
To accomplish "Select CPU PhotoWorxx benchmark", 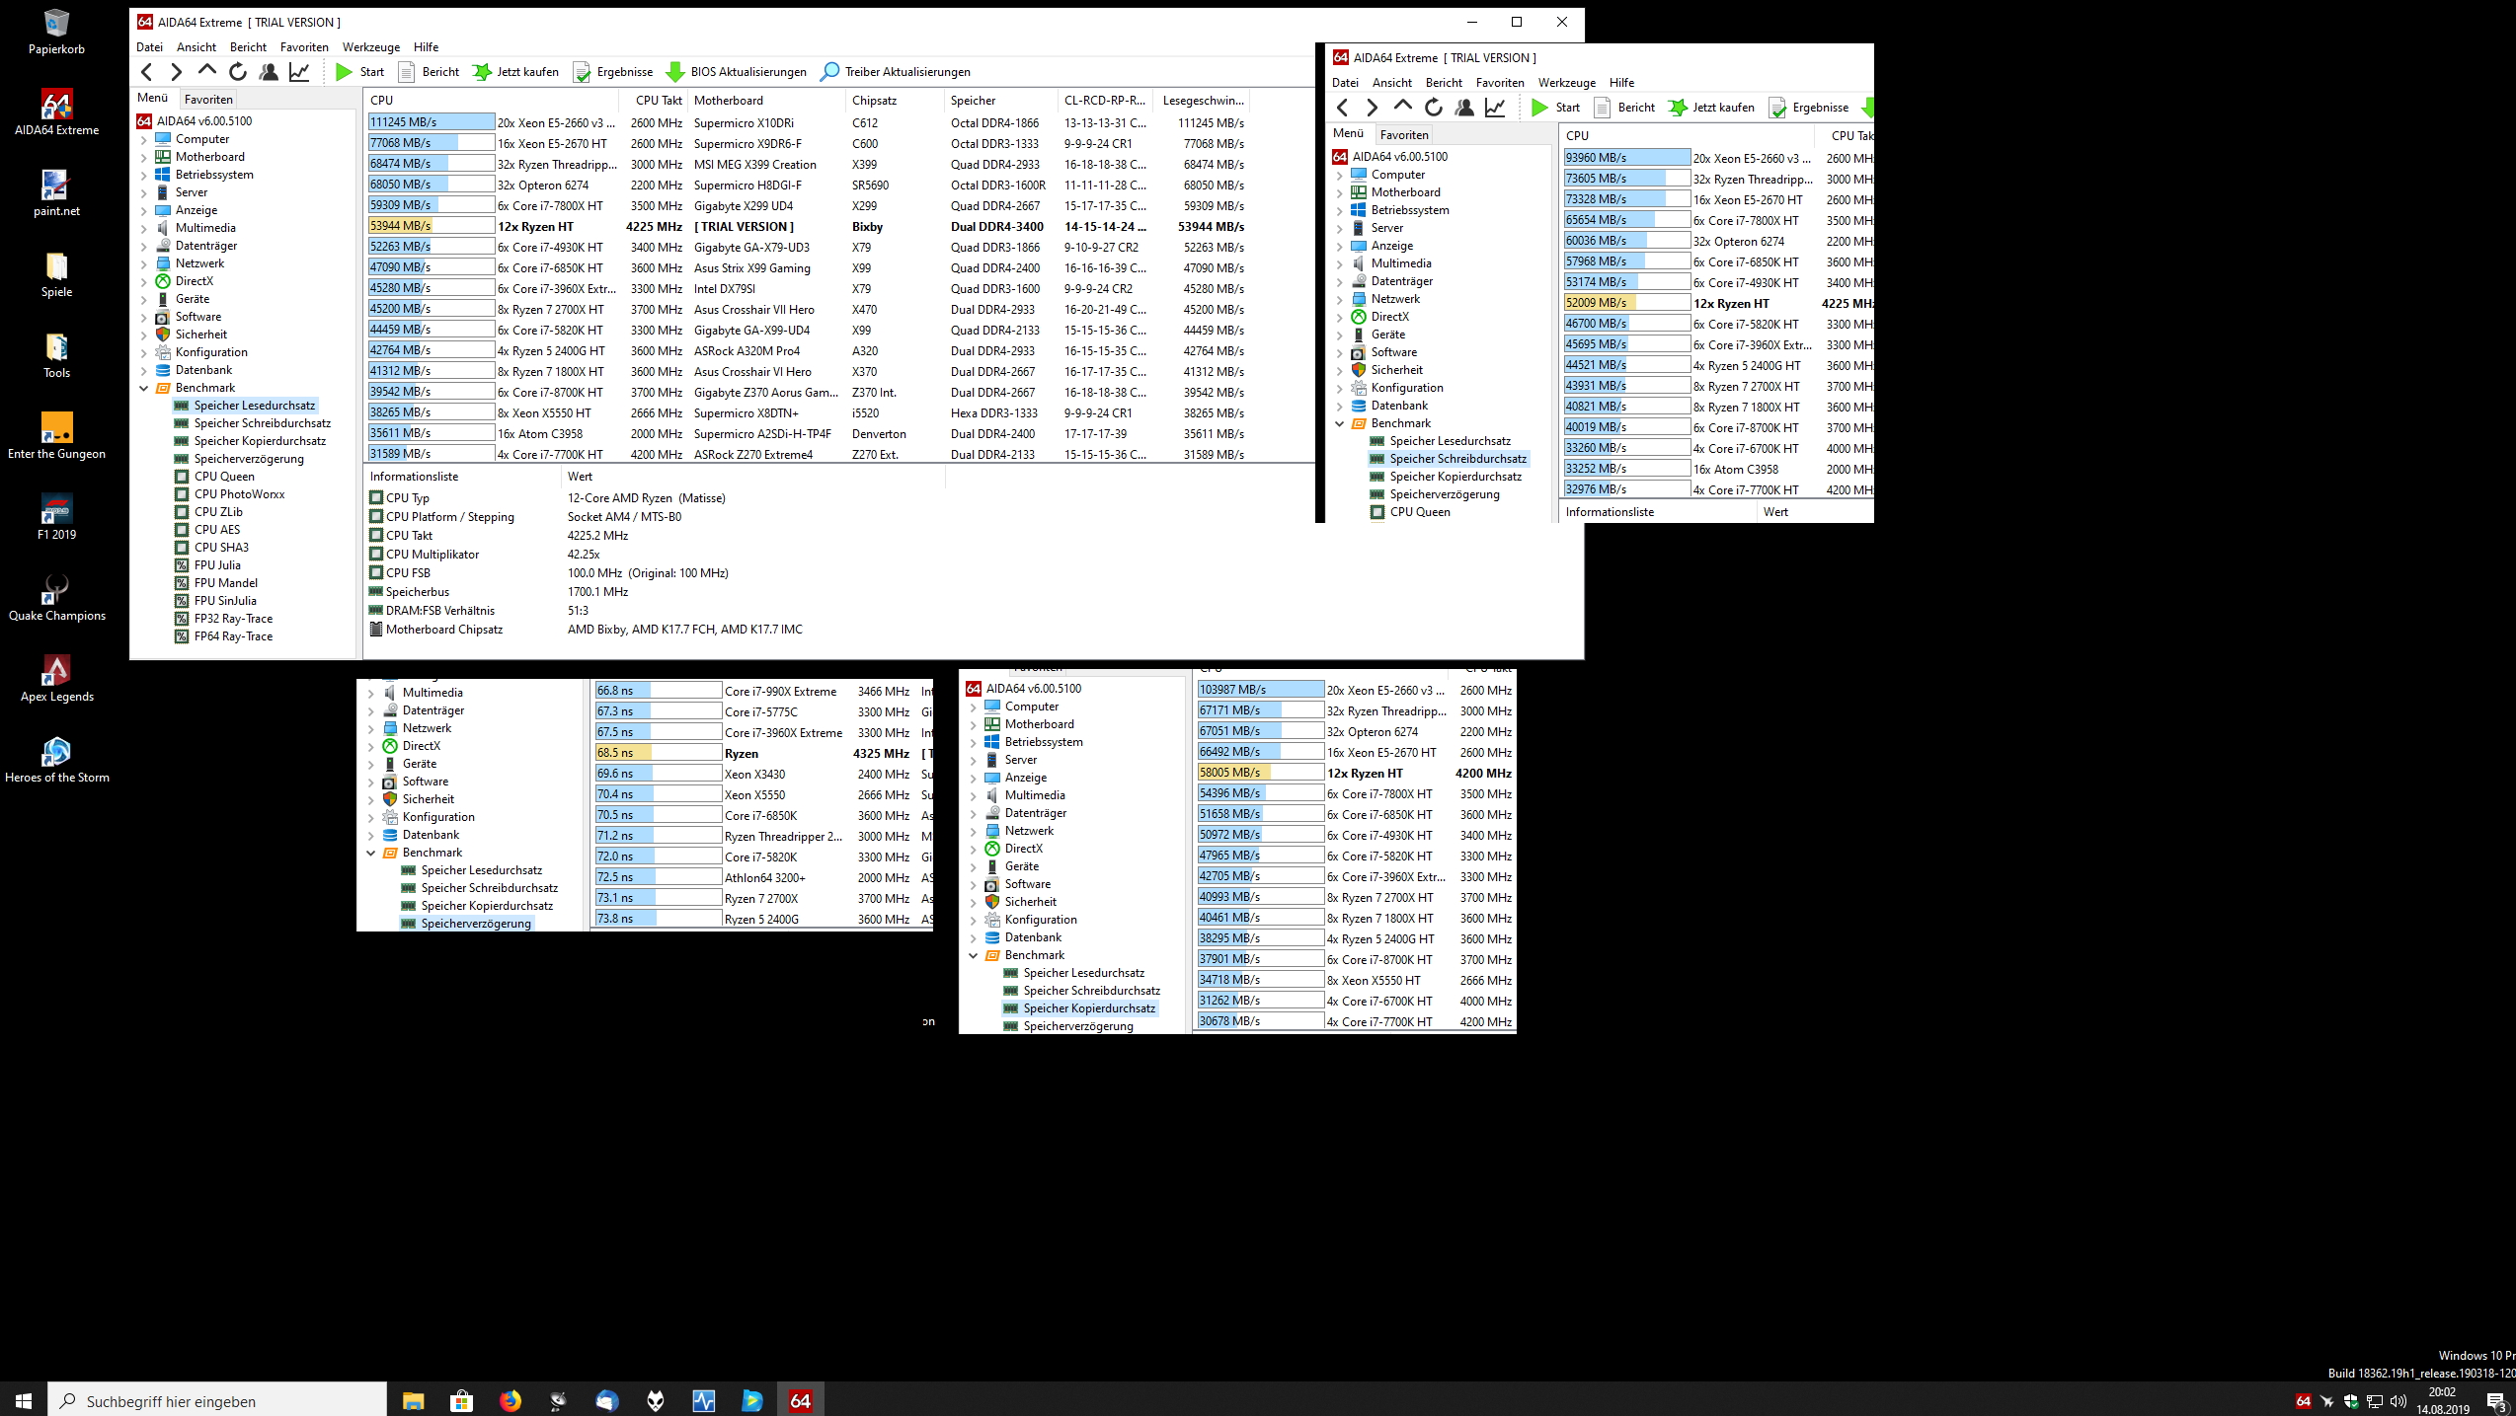I will point(239,494).
